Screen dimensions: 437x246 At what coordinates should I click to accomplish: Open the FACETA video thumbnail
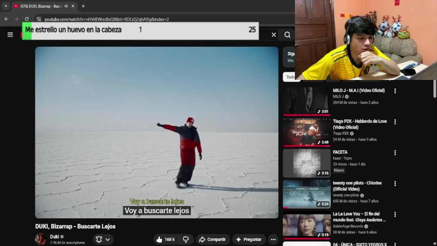click(307, 163)
